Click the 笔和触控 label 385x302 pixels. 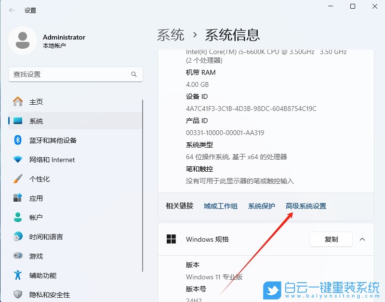click(199, 169)
